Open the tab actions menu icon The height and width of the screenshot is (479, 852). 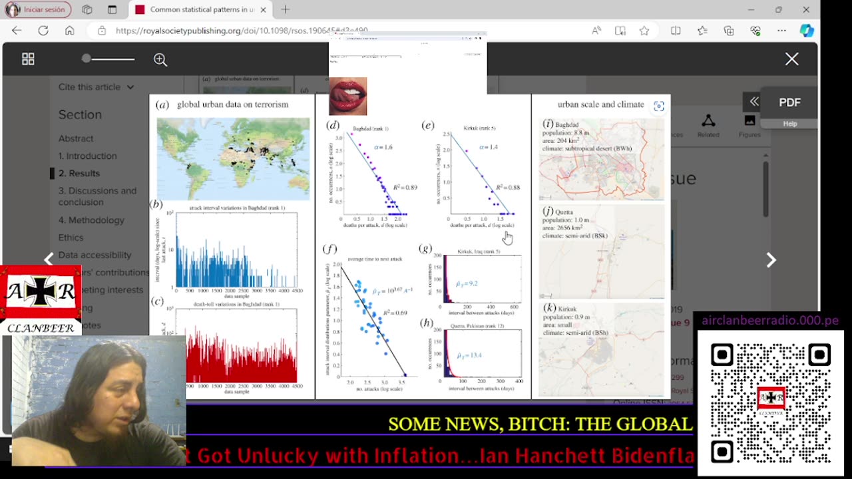click(112, 9)
